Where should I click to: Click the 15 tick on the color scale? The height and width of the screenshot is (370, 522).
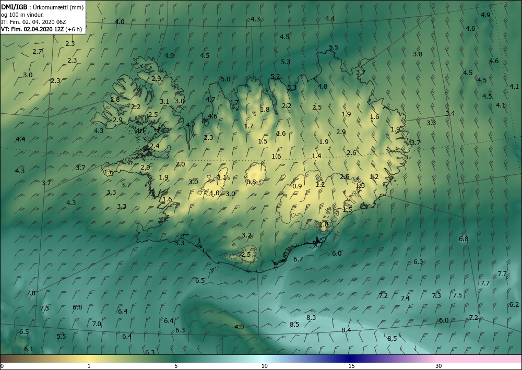tap(351, 366)
